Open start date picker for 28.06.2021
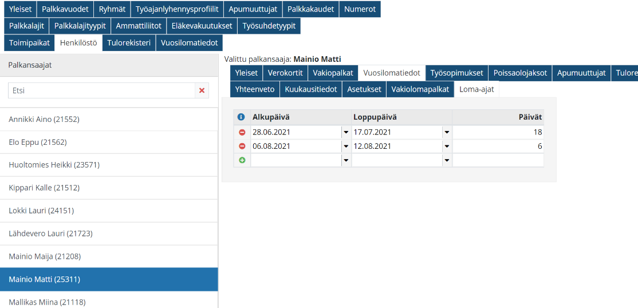This screenshot has height=308, width=638. 345,132
